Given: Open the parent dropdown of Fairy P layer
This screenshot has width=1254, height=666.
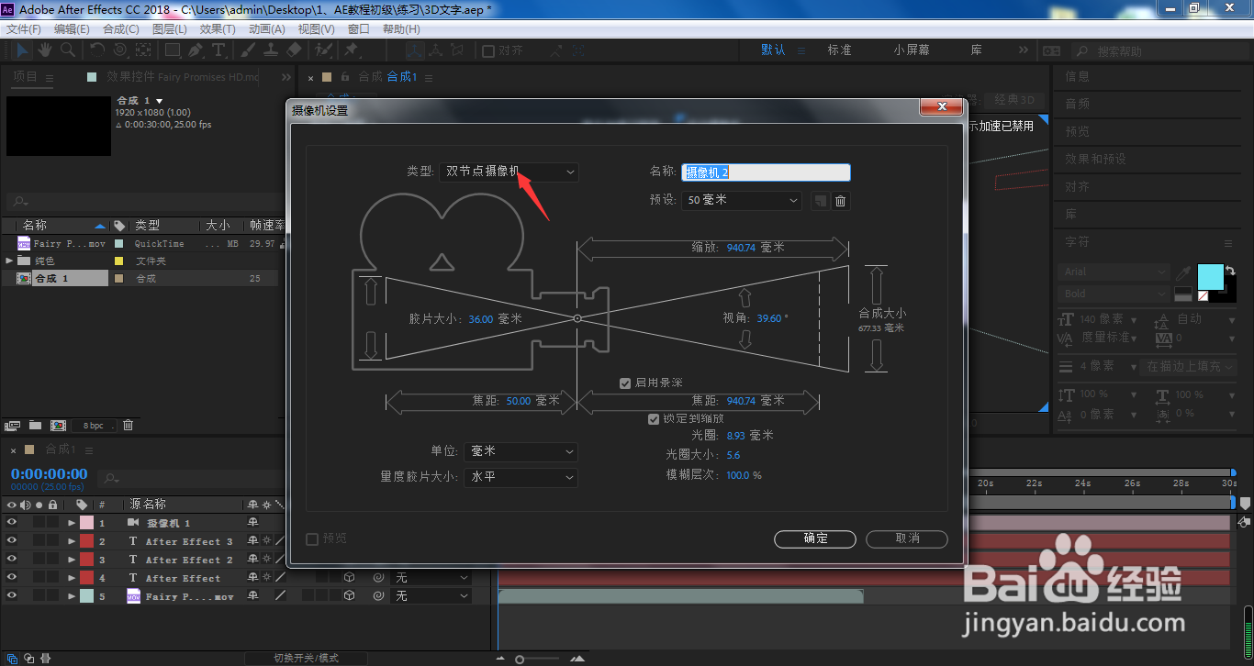Looking at the screenshot, I should [x=431, y=596].
